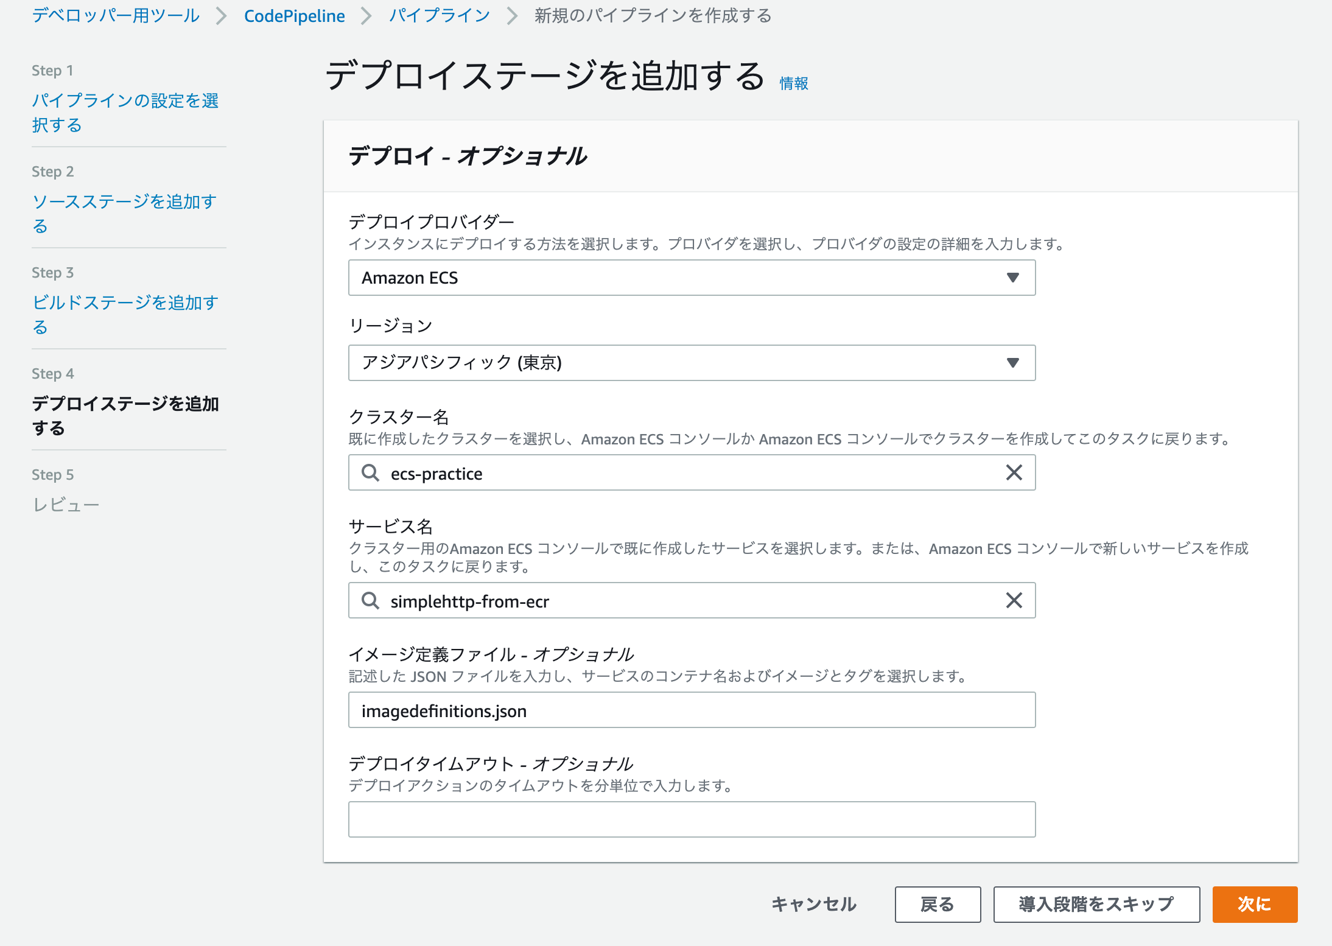Click the 次に button

[1254, 905]
